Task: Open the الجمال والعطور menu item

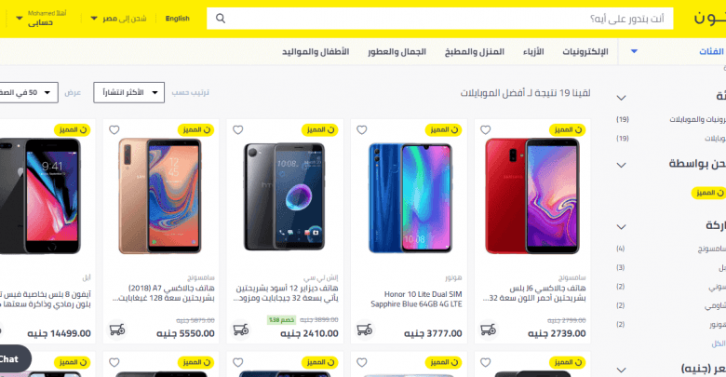Action: point(397,51)
